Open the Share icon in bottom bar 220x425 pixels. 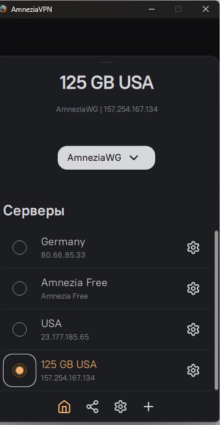tap(92, 407)
